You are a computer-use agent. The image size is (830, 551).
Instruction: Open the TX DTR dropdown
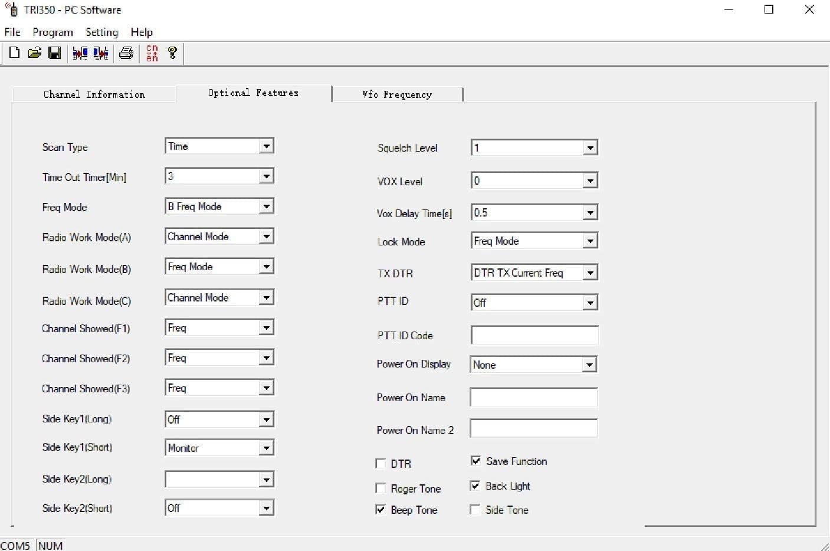click(590, 272)
